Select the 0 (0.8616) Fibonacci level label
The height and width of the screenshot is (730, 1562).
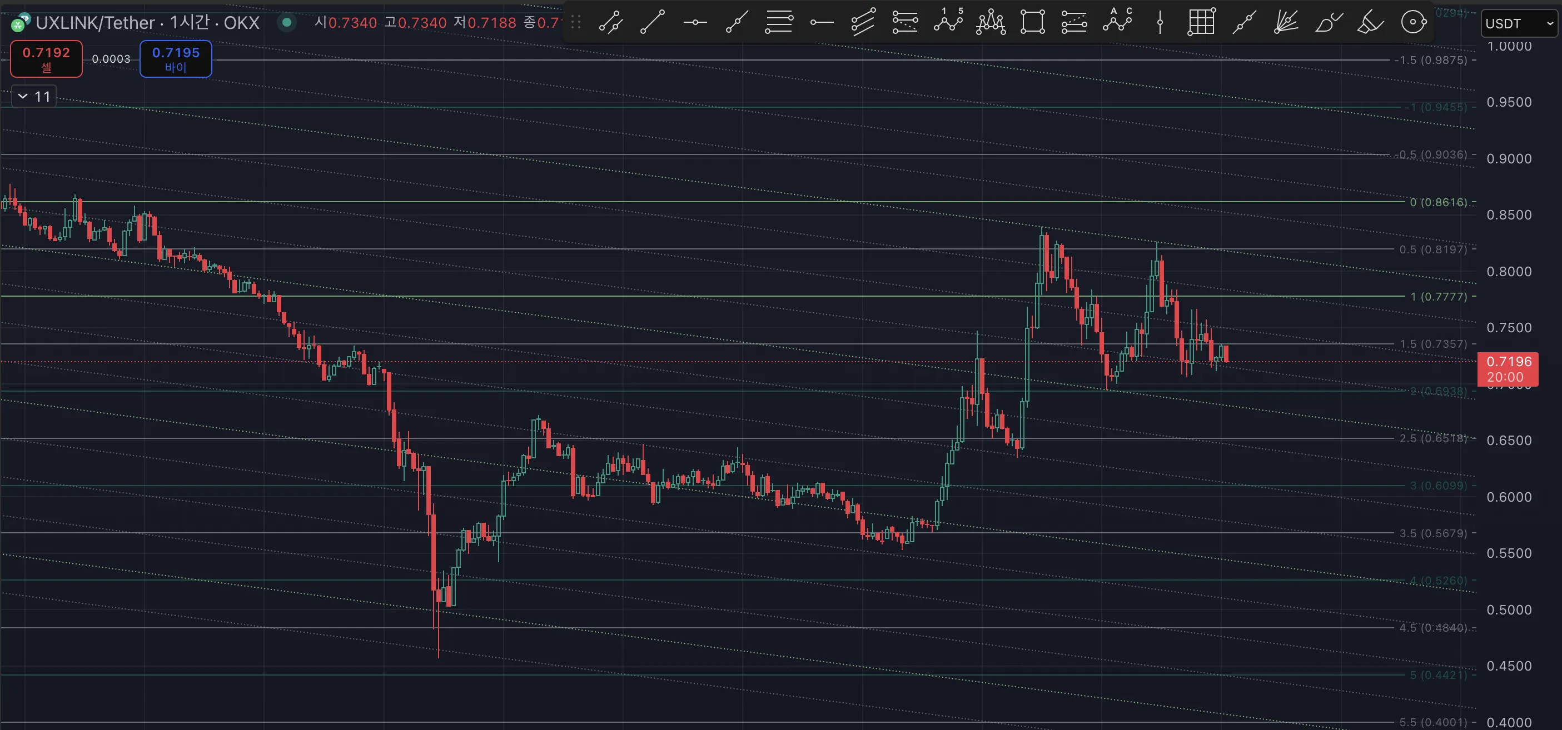1438,202
